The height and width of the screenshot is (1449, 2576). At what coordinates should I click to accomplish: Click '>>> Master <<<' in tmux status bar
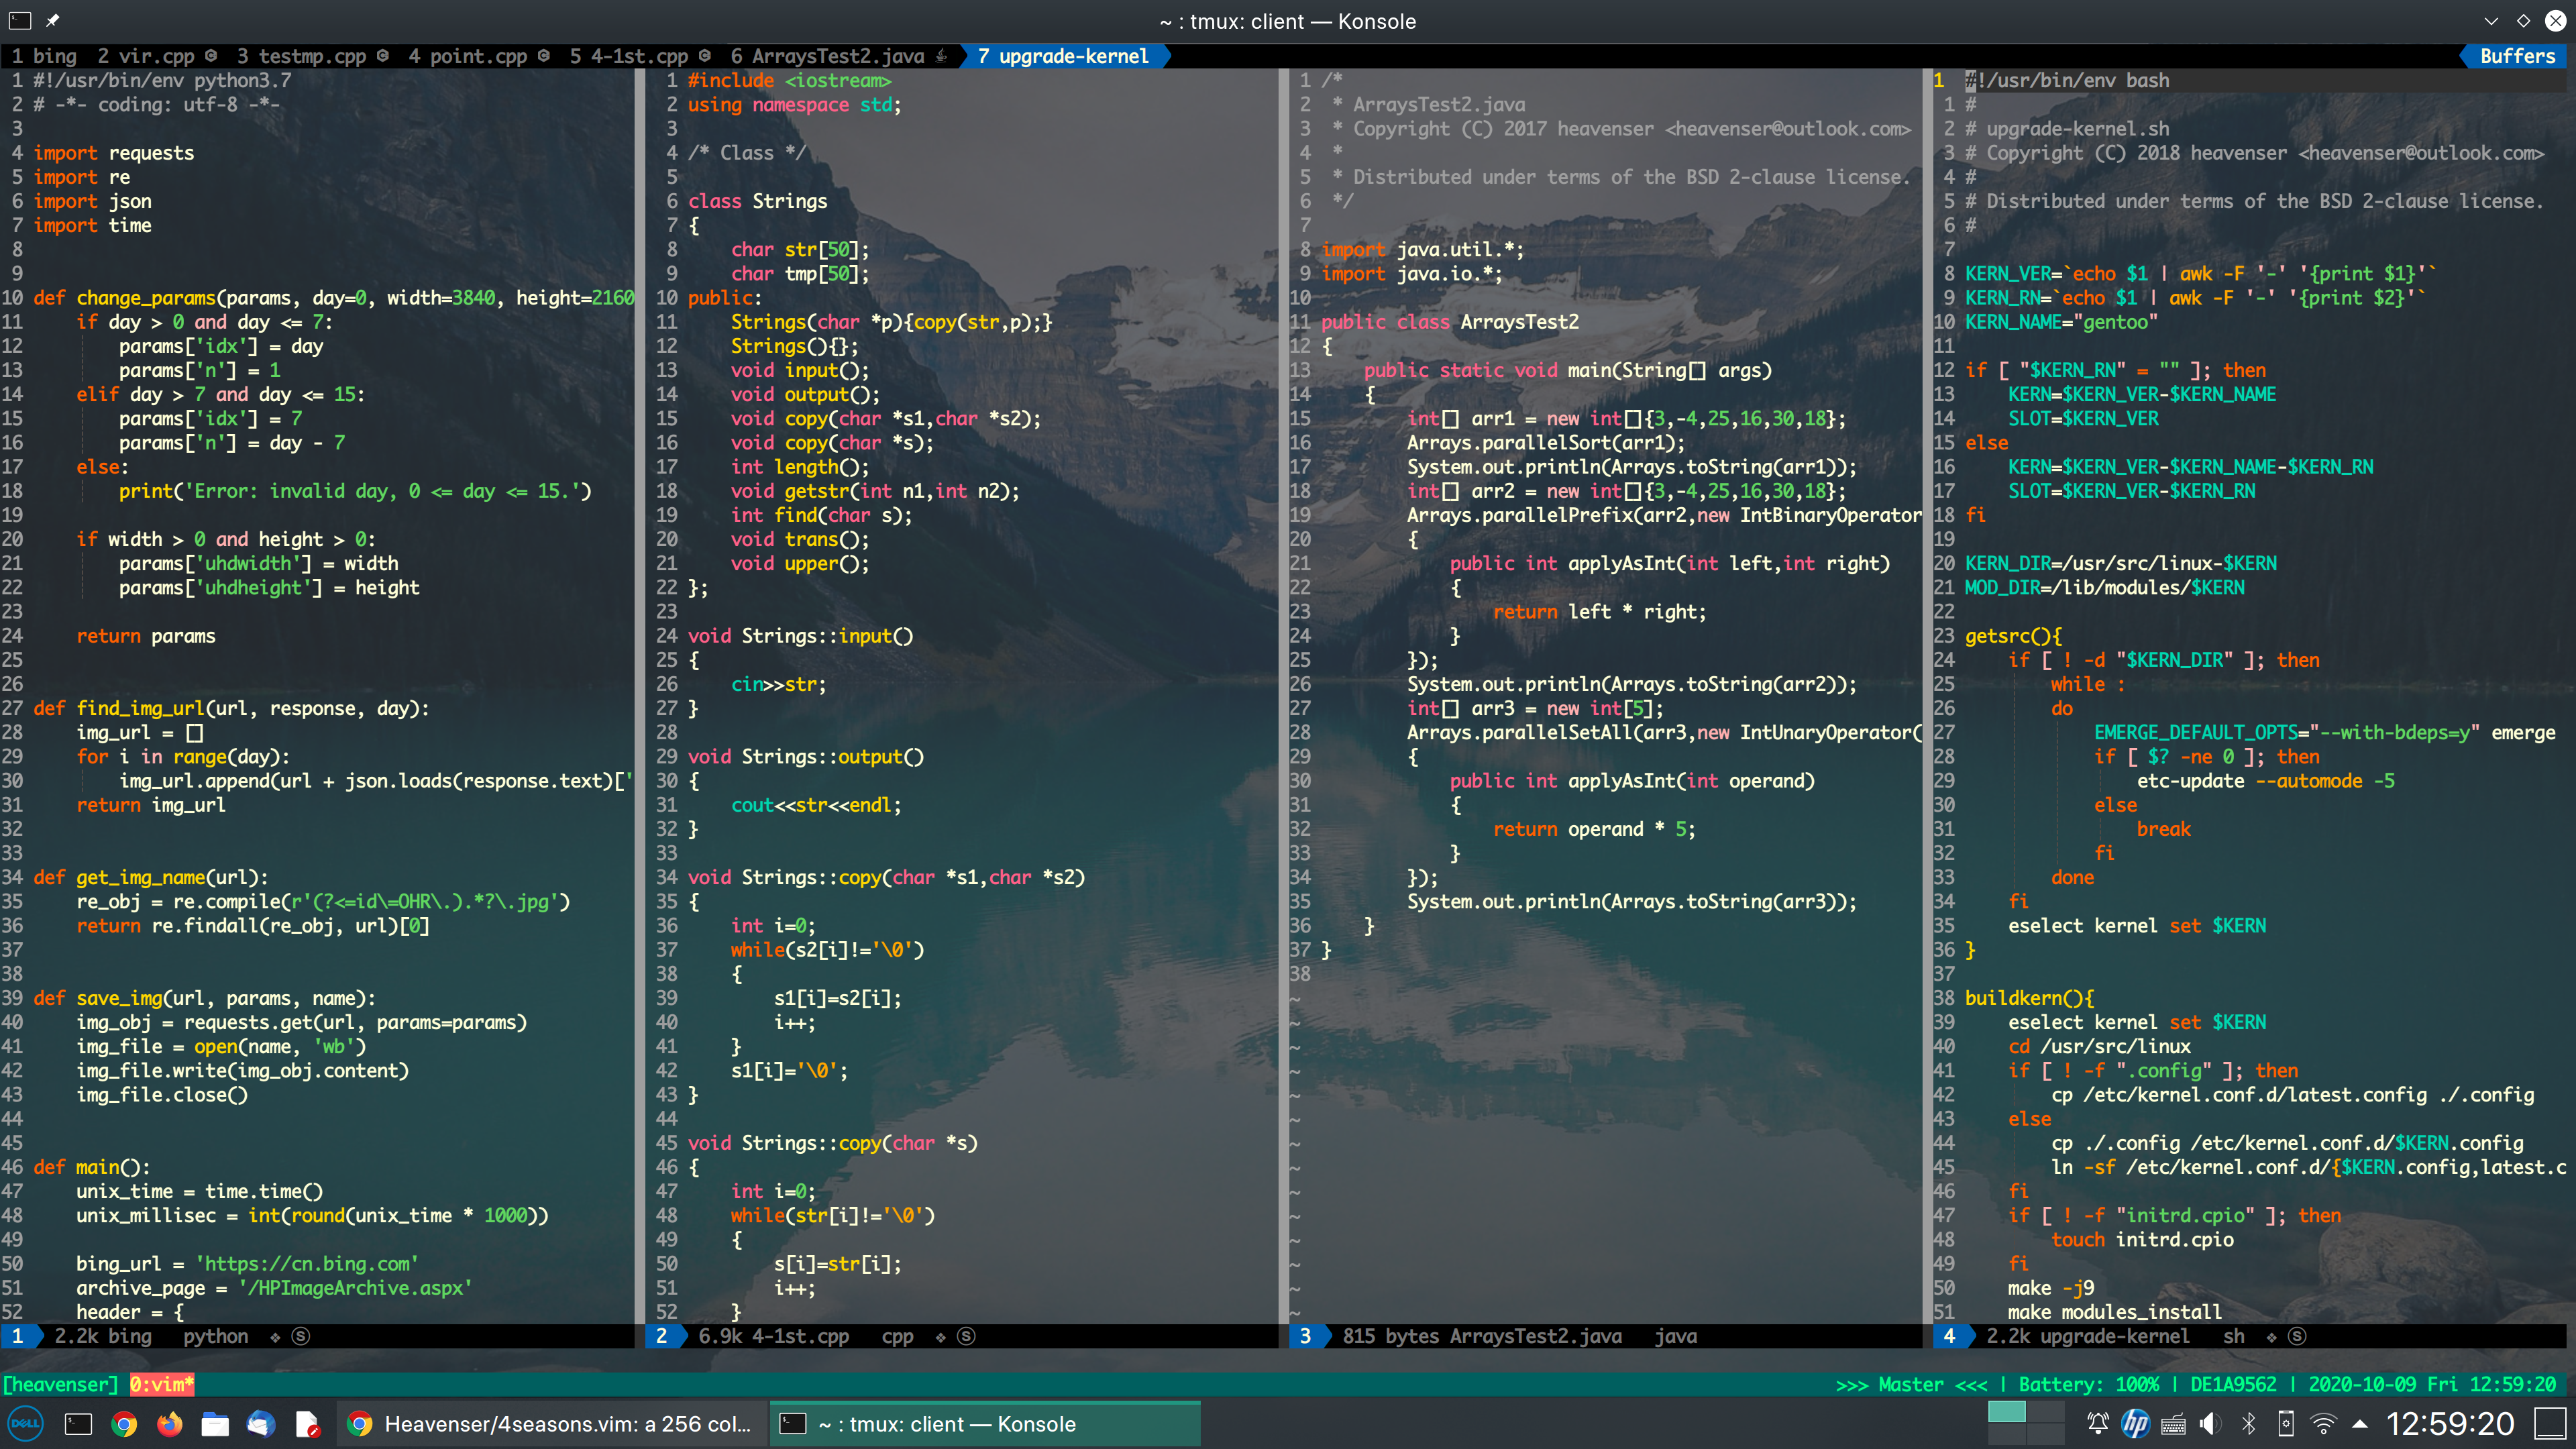1911,1384
